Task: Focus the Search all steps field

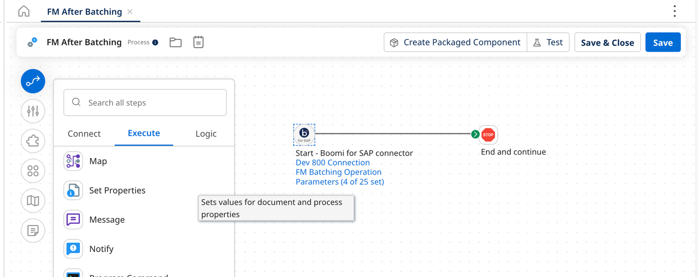Action: point(145,102)
